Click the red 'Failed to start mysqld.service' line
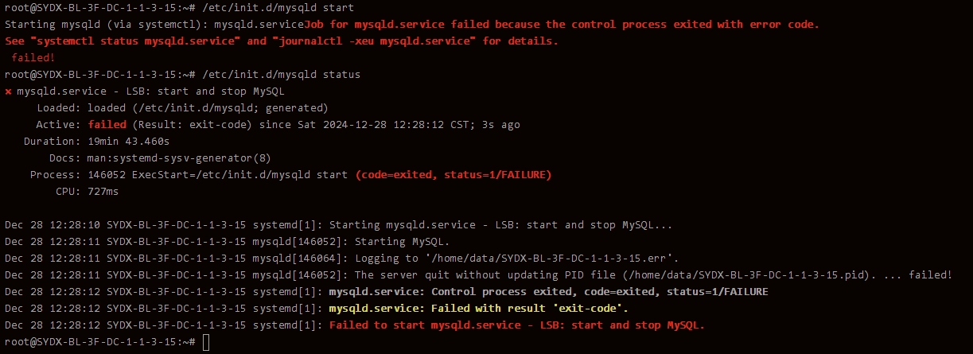The height and width of the screenshot is (354, 973). coord(517,325)
